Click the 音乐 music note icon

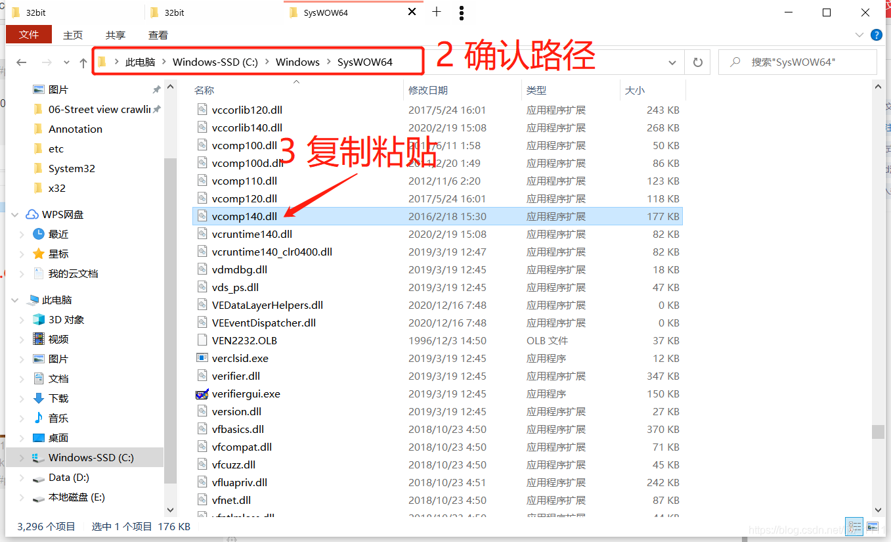(x=39, y=418)
